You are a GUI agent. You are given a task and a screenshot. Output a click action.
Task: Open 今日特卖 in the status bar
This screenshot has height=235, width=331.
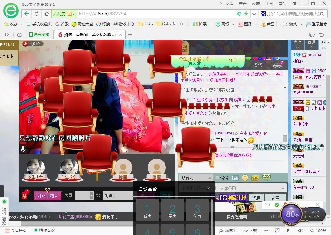click(16, 230)
